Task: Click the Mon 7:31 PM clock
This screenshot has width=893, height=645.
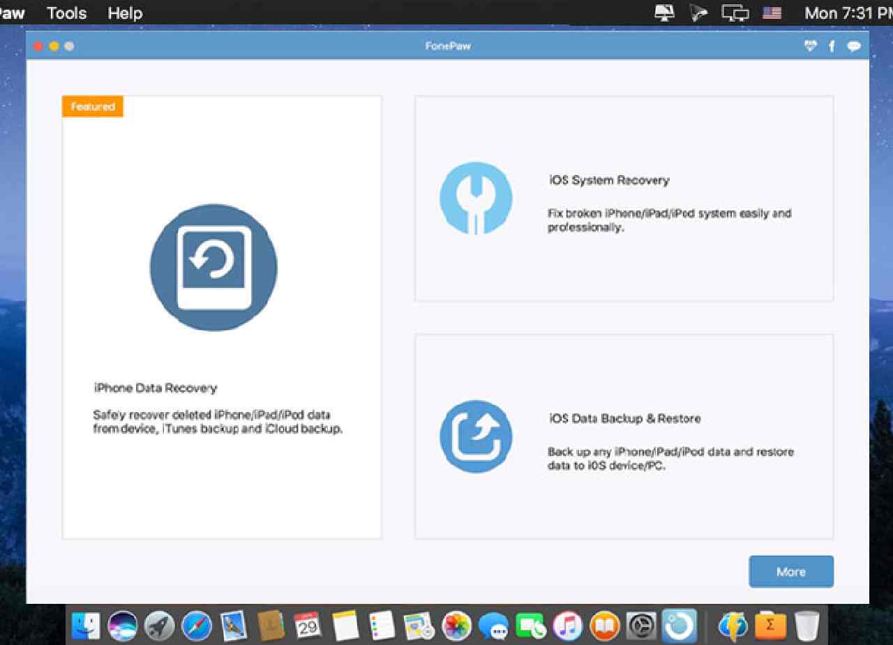Action: coord(848,13)
